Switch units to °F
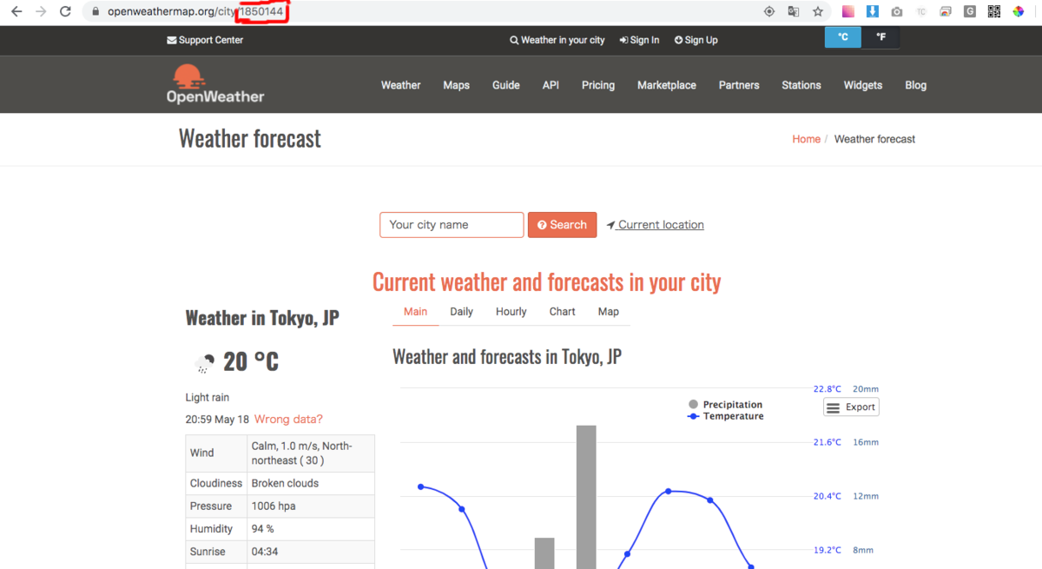 click(880, 37)
